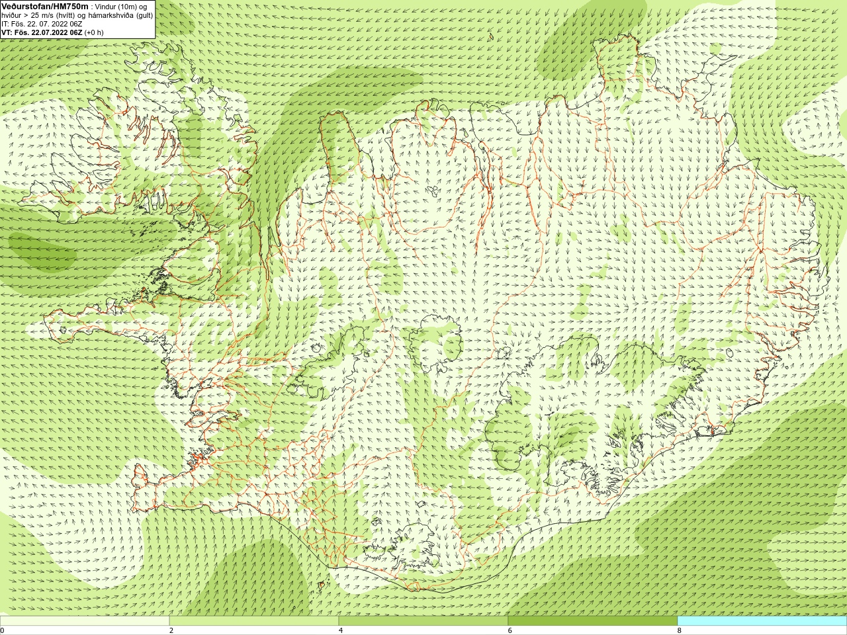Select the medium green 4–6 scale swatch
The image size is (847, 635).
[x=423, y=621]
